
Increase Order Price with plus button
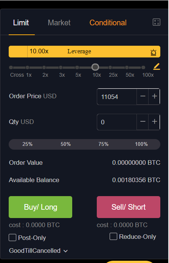[154, 96]
